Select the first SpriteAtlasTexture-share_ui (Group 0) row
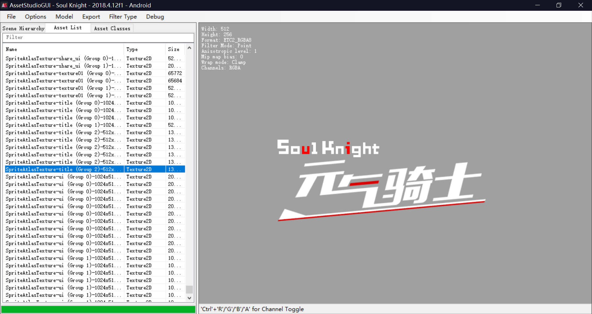 click(x=95, y=58)
